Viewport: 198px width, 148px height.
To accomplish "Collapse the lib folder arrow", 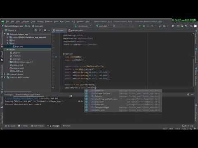I will 7,43.
